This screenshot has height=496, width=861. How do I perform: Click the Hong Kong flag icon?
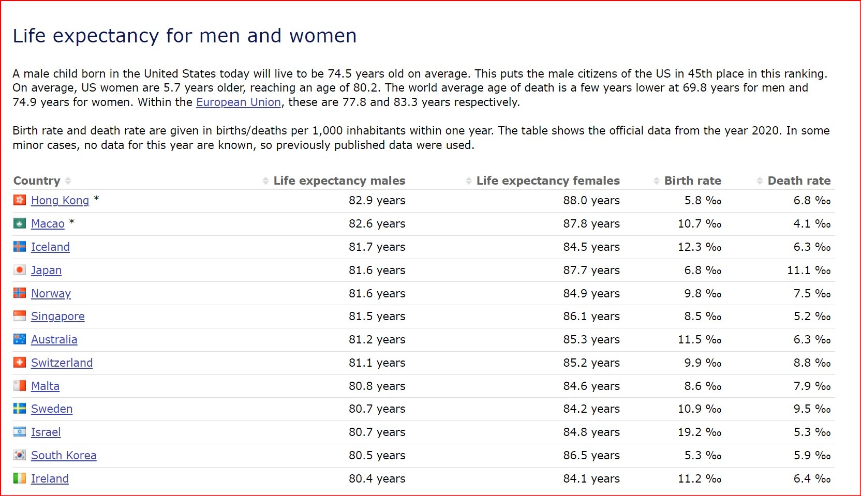[20, 200]
